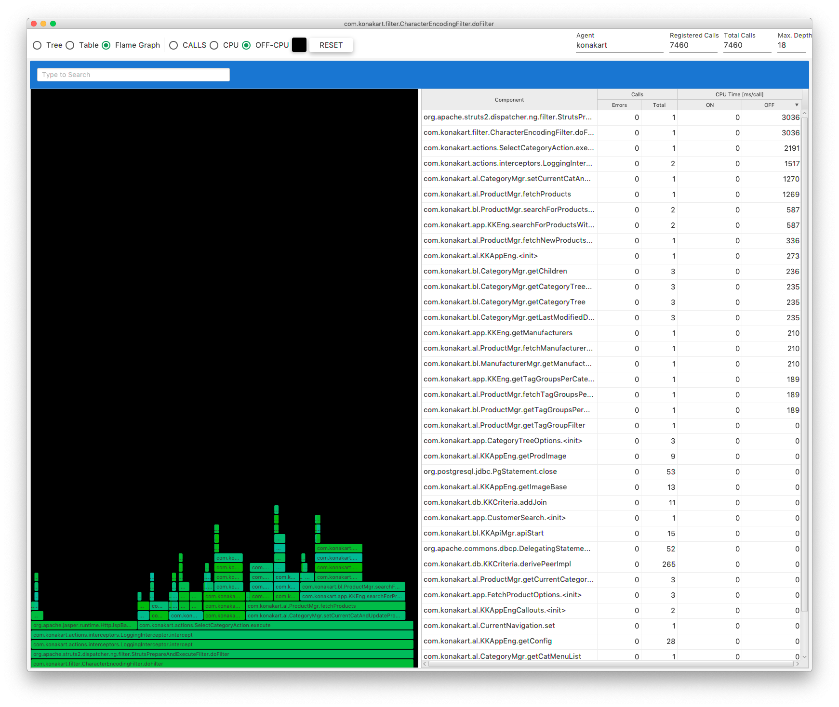Click the vertical scrollbar of the table
Screen dimensions: 839x707
(804, 364)
